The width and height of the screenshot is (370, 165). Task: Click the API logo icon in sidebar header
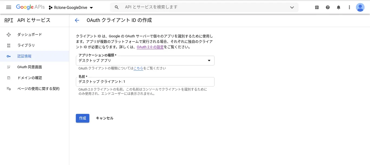click(9, 20)
